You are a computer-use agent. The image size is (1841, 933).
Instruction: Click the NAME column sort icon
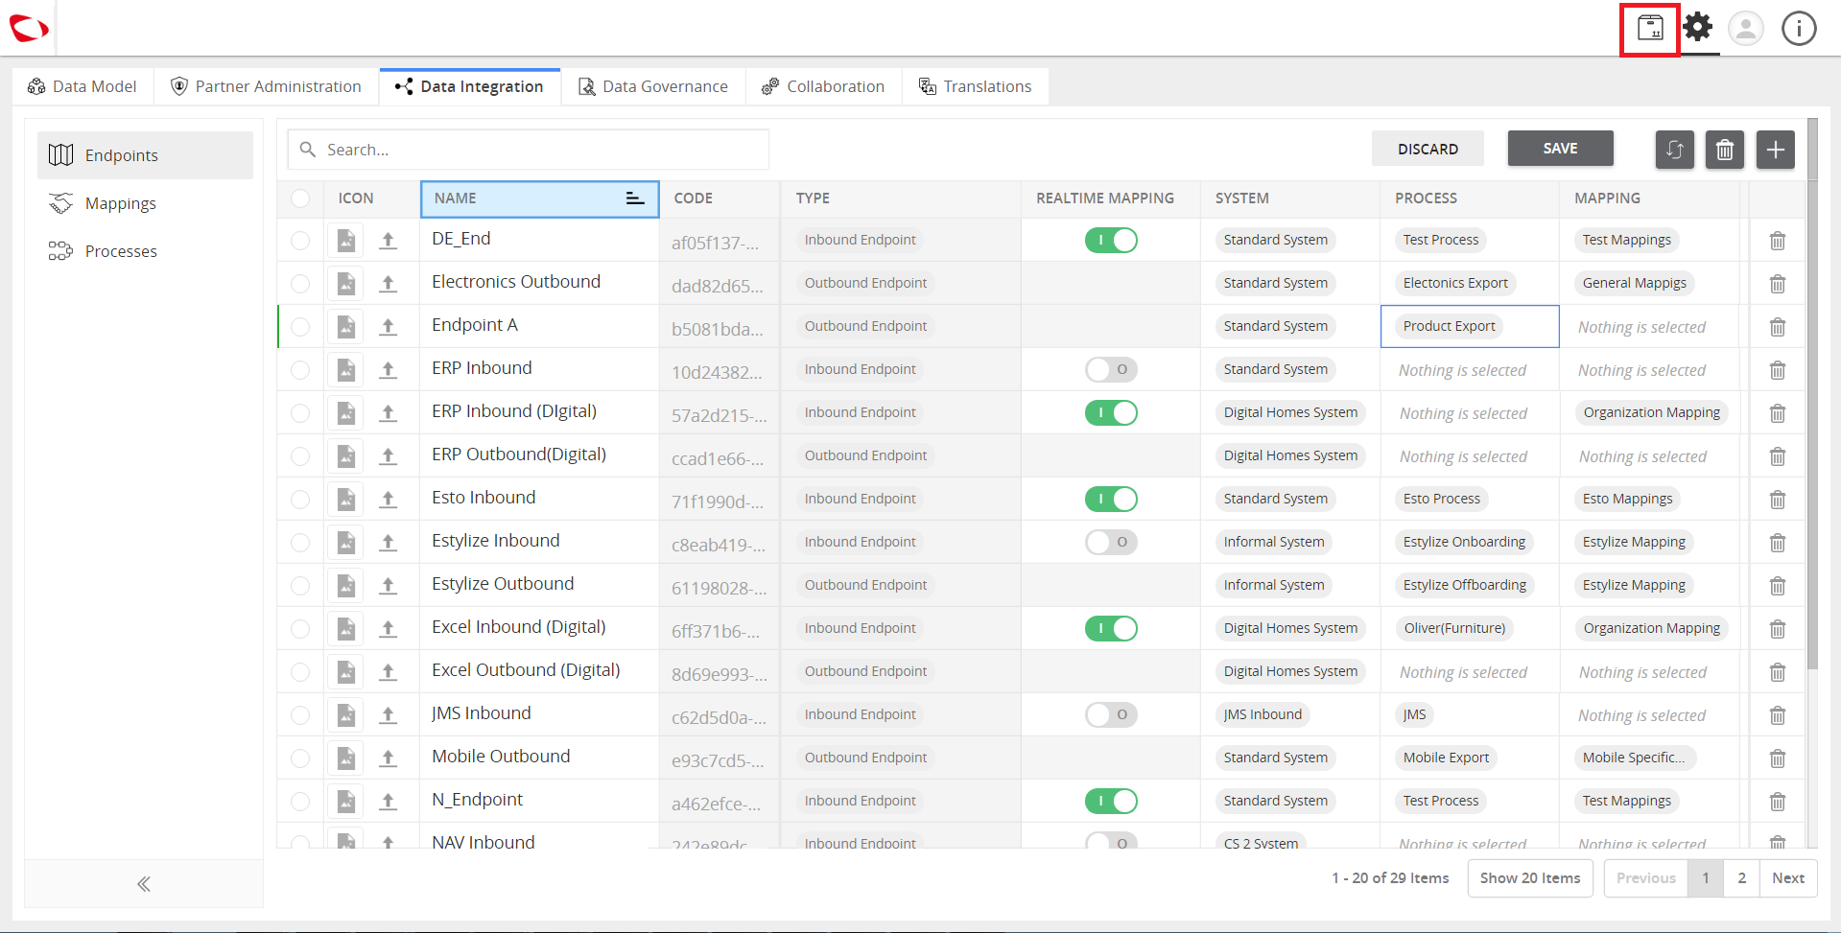[x=634, y=198]
